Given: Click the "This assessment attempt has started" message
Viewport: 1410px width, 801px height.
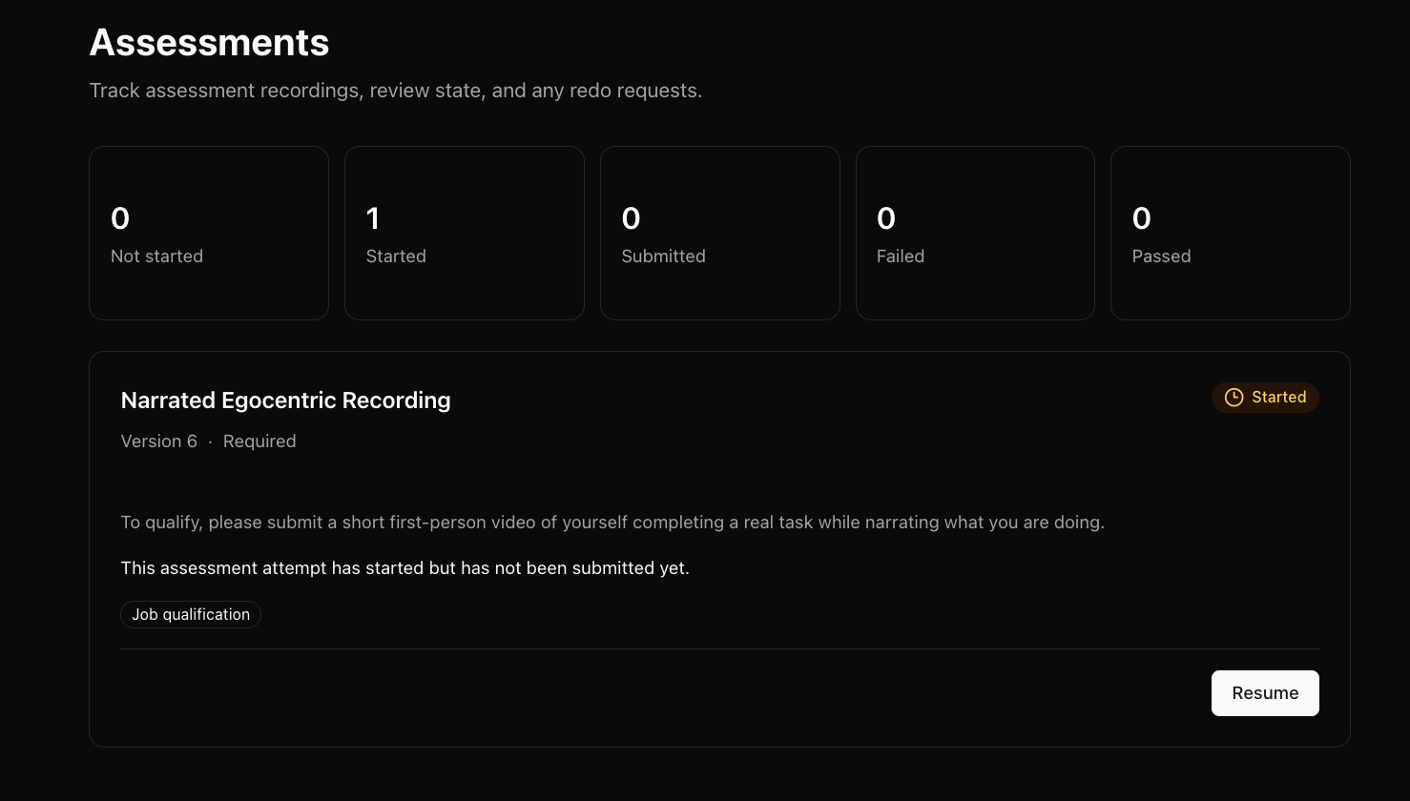Looking at the screenshot, I should click(x=405, y=568).
